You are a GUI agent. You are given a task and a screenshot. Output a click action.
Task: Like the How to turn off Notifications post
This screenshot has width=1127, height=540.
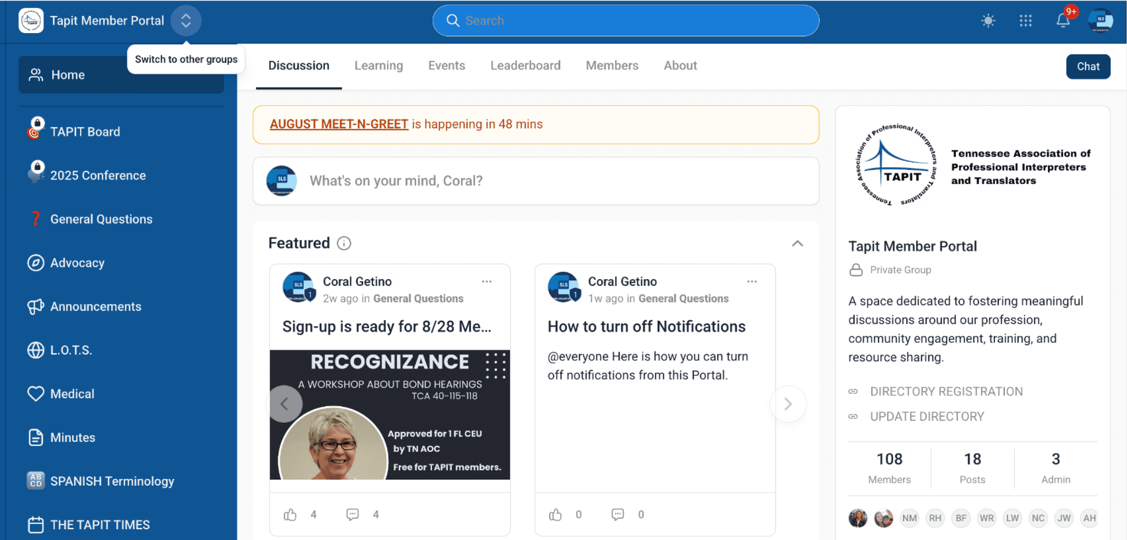pyautogui.click(x=555, y=515)
